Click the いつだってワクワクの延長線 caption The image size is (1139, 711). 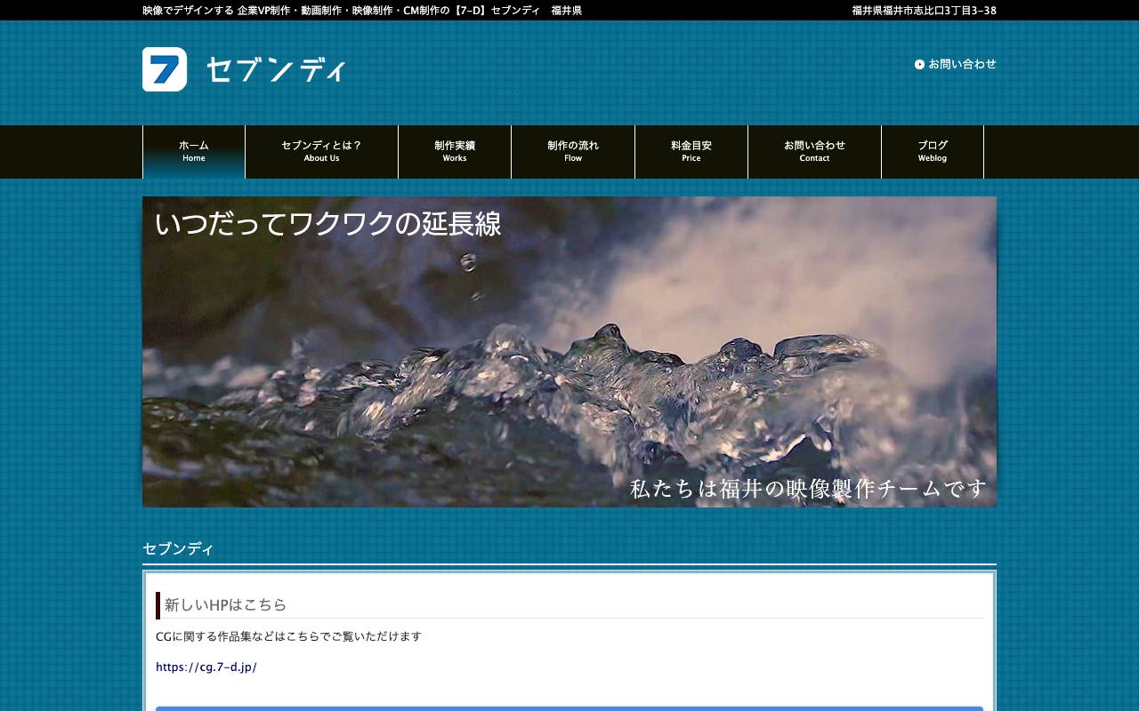click(328, 223)
